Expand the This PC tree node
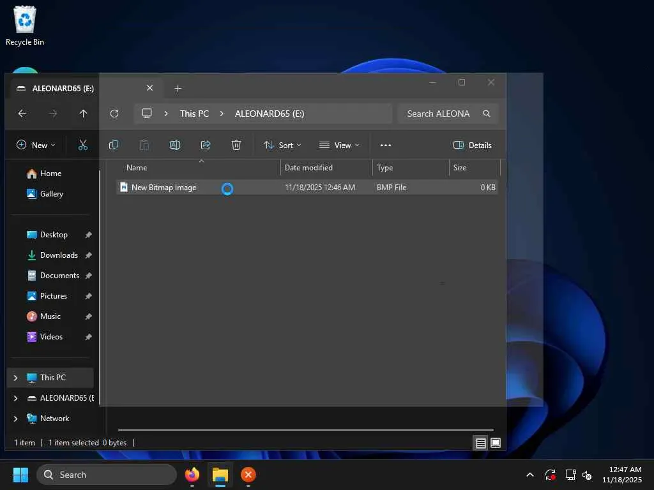The height and width of the screenshot is (490, 654). coord(15,378)
